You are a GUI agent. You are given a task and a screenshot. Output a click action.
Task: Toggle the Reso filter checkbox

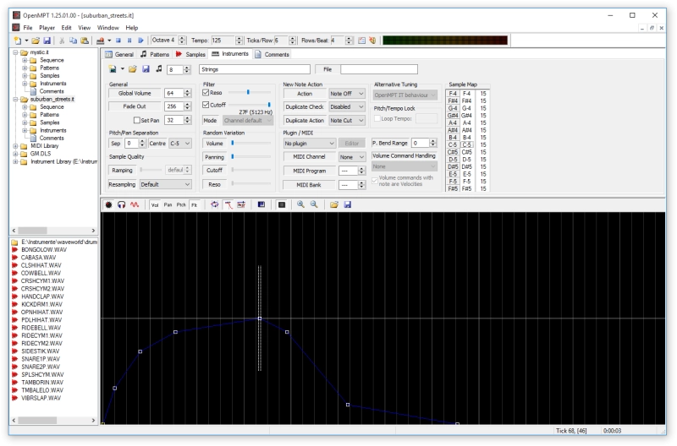(x=206, y=93)
